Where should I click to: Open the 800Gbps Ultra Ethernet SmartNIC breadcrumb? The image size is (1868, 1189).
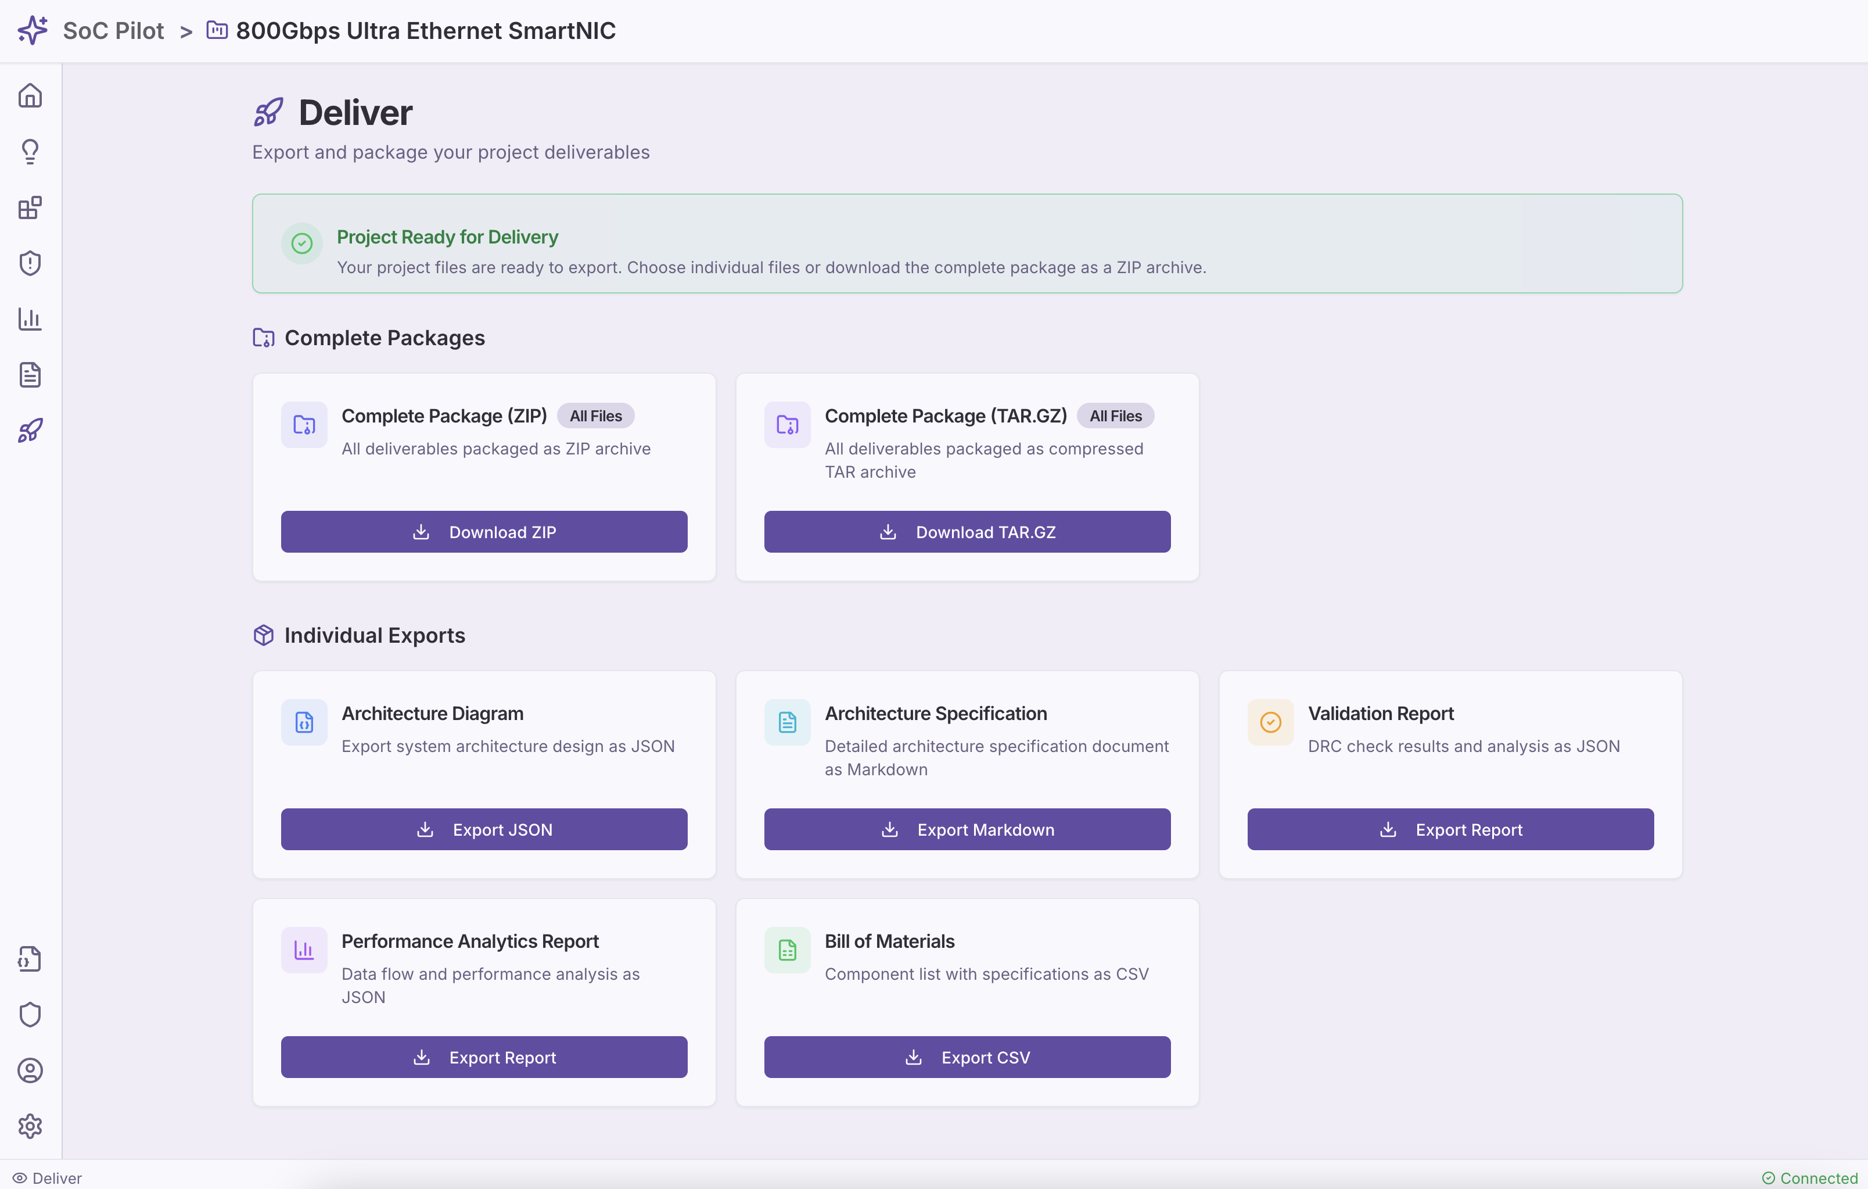(x=425, y=30)
